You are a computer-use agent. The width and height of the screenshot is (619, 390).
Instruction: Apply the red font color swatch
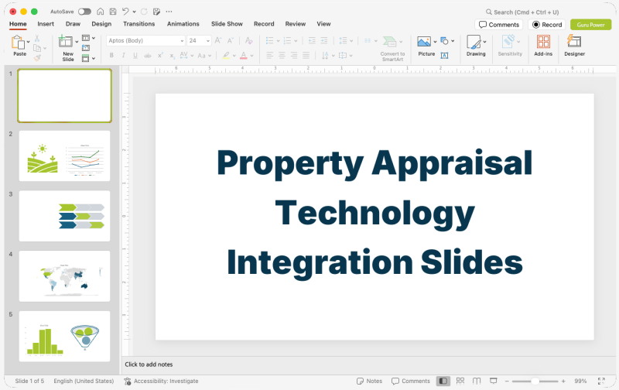244,56
